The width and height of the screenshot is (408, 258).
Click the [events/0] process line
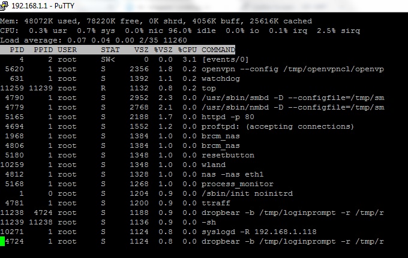point(124,59)
